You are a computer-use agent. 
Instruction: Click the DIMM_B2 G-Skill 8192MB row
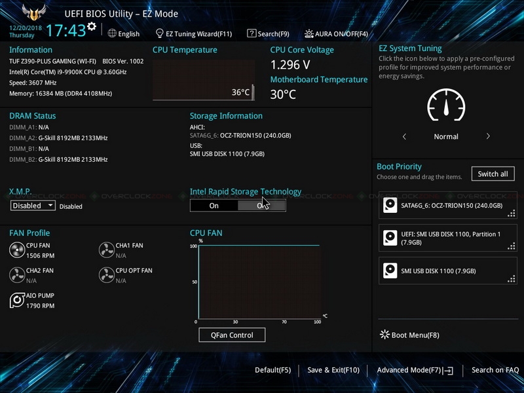tap(58, 159)
